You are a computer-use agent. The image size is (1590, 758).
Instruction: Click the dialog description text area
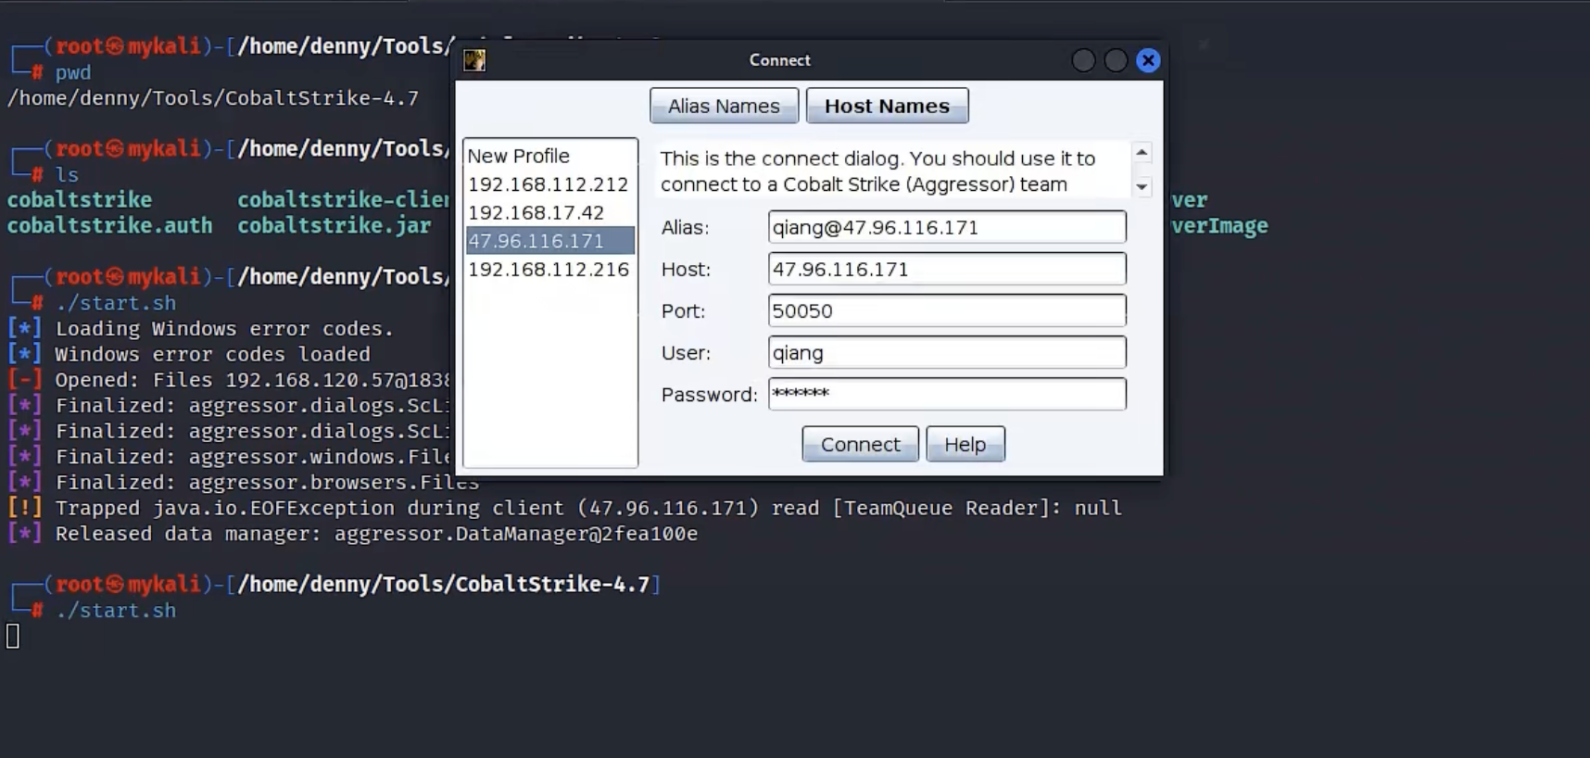893,171
